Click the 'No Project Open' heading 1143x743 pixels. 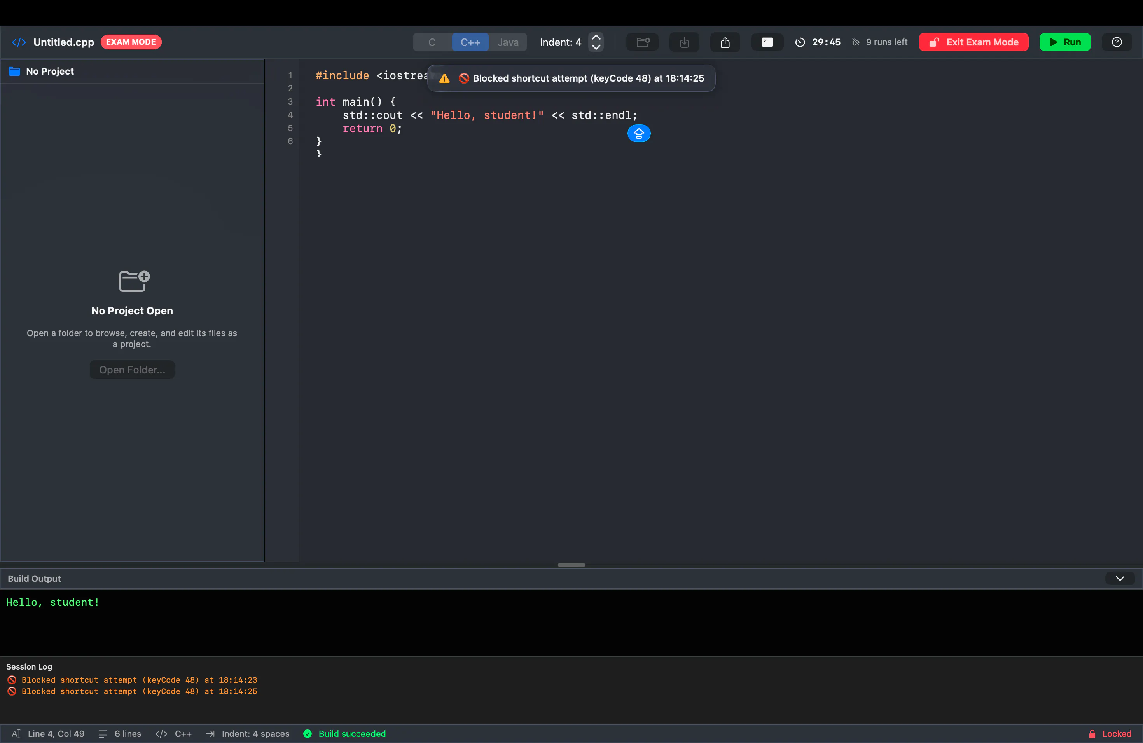pos(132,310)
